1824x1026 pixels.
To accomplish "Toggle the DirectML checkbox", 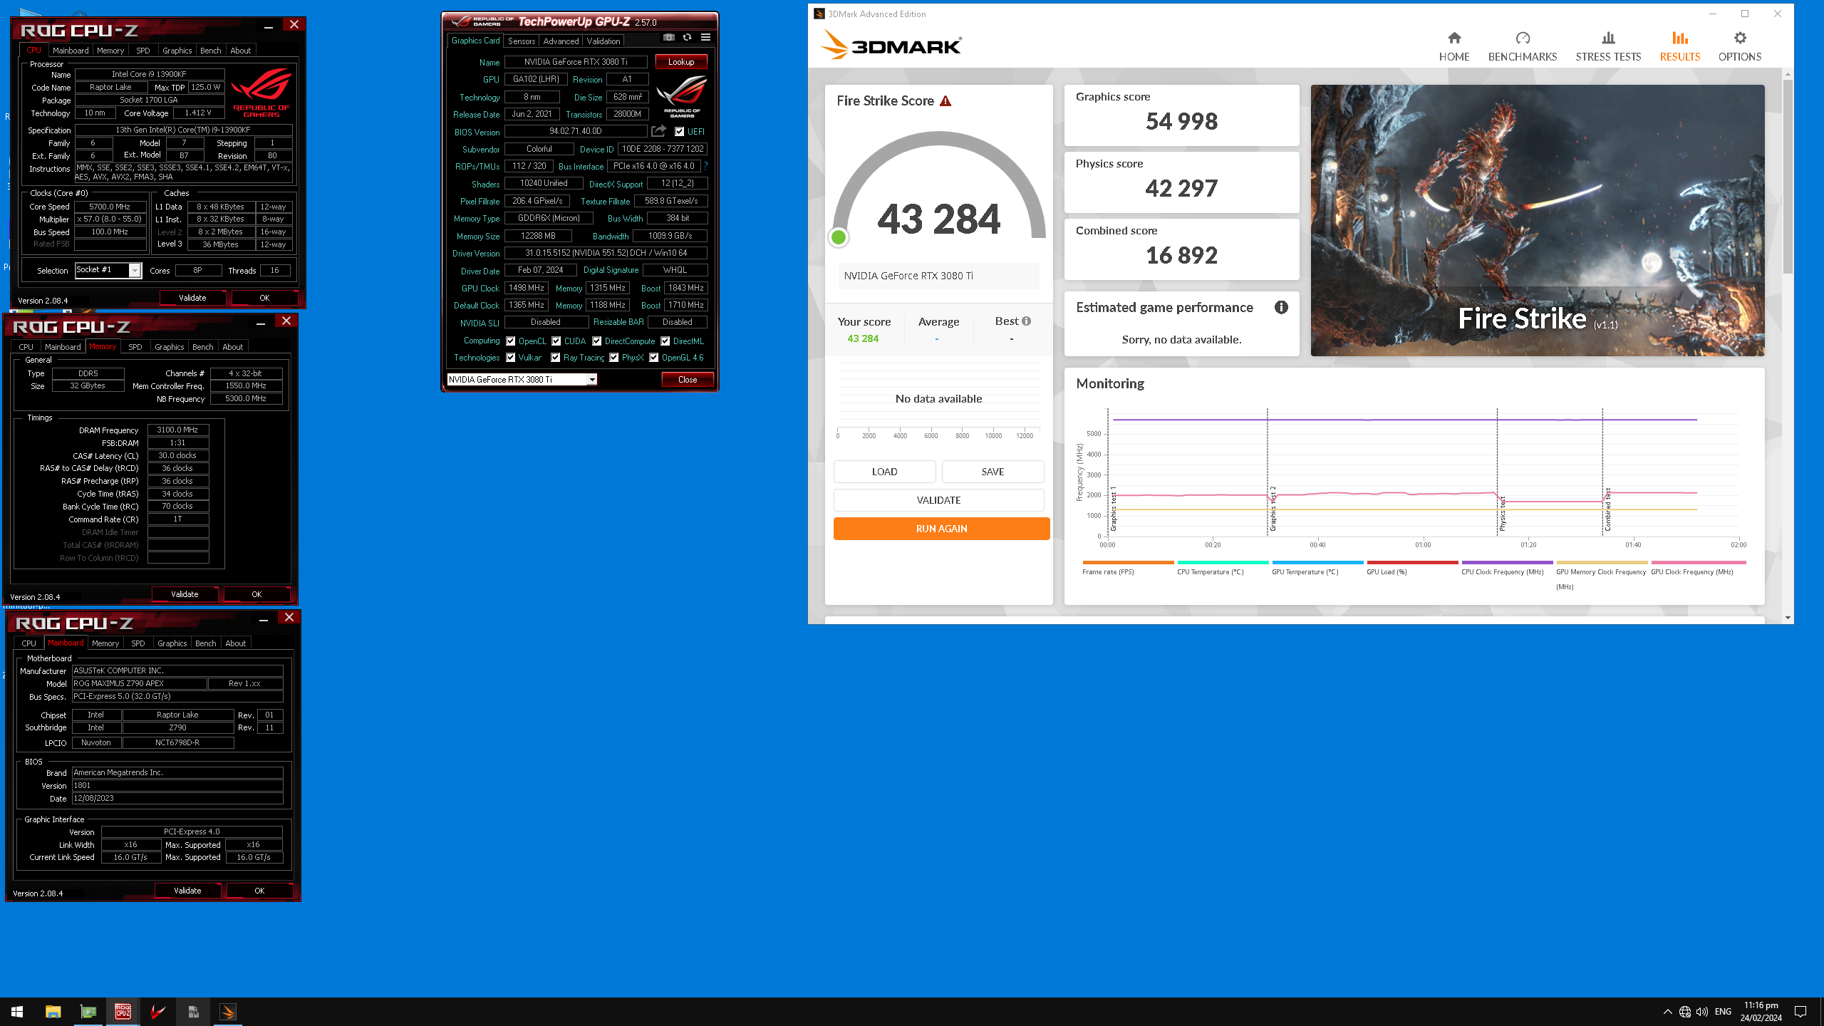I will [x=665, y=341].
